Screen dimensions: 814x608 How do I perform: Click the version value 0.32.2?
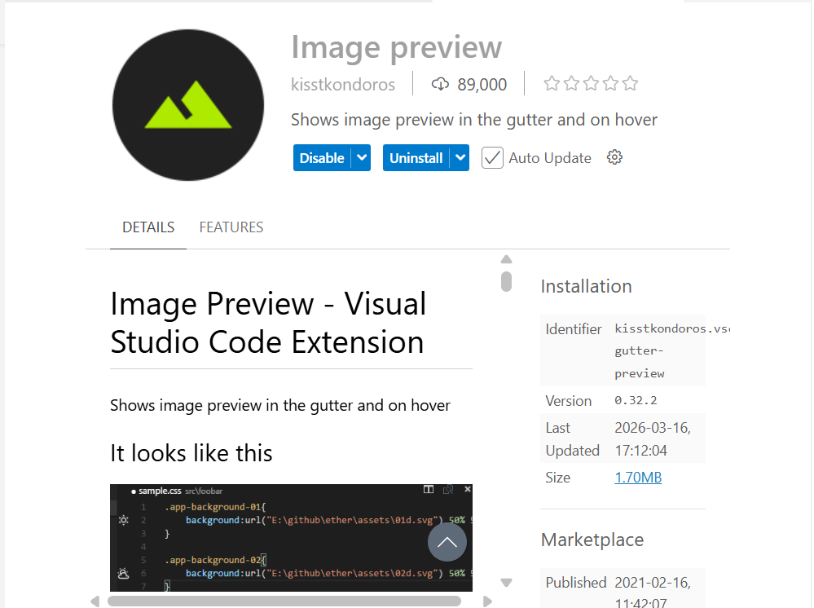(x=636, y=400)
